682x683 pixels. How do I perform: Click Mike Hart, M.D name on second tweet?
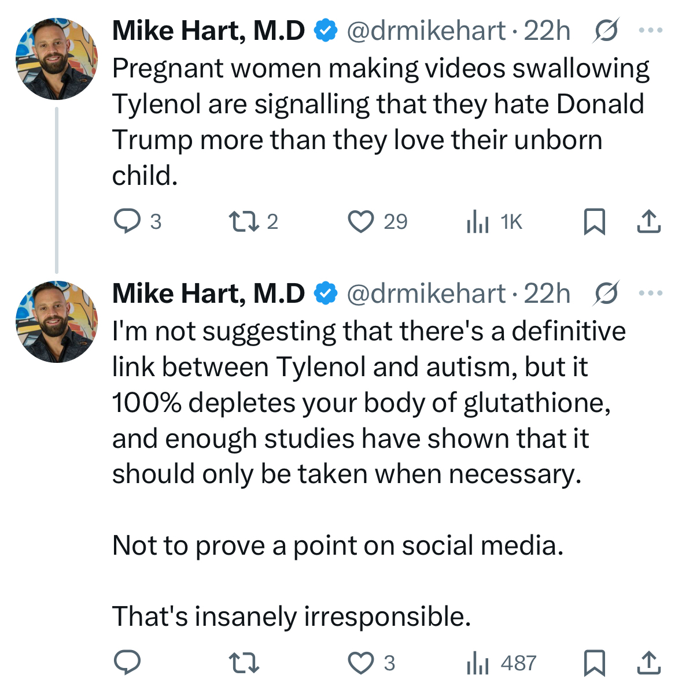point(208,294)
